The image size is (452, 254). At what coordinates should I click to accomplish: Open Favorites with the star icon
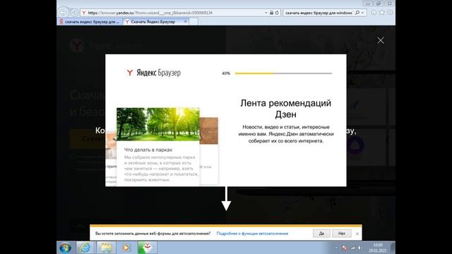pyautogui.click(x=382, y=13)
